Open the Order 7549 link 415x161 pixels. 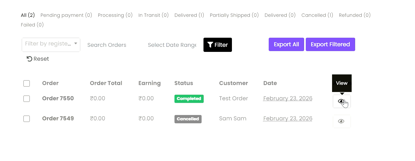click(58, 118)
